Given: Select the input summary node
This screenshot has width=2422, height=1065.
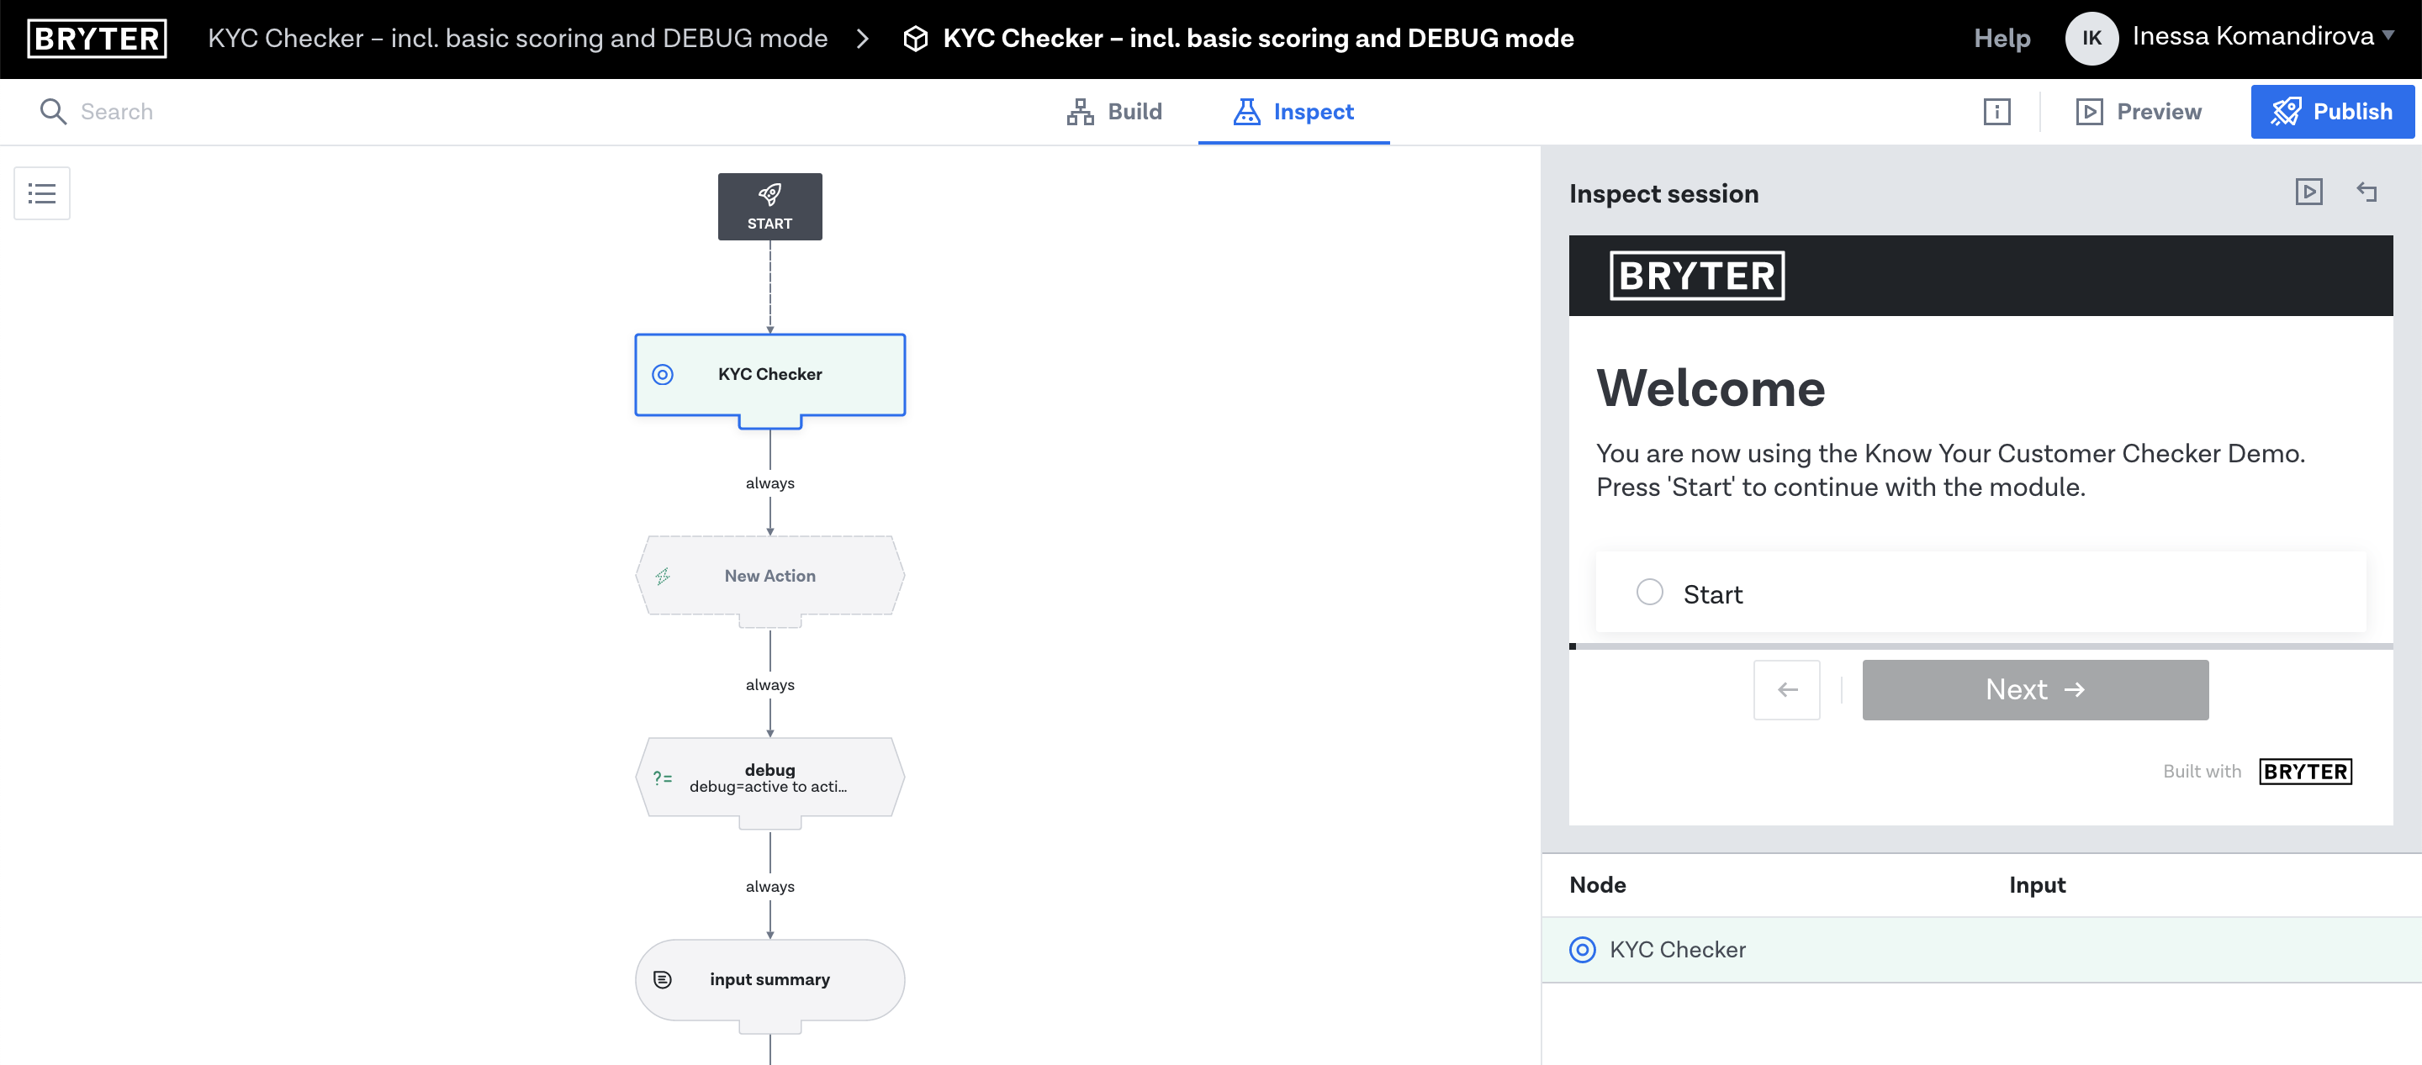Looking at the screenshot, I should click(x=769, y=979).
